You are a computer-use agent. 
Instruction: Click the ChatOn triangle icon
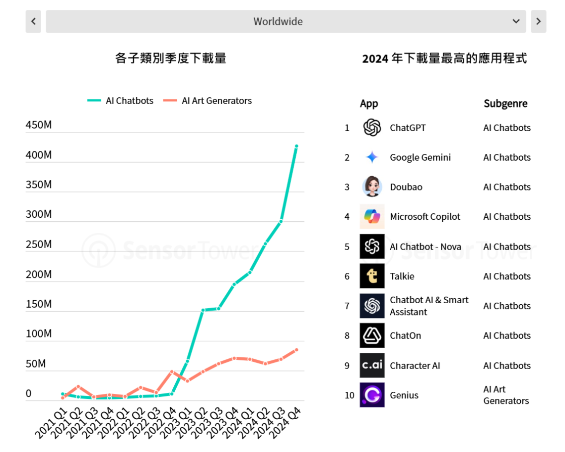click(x=372, y=335)
